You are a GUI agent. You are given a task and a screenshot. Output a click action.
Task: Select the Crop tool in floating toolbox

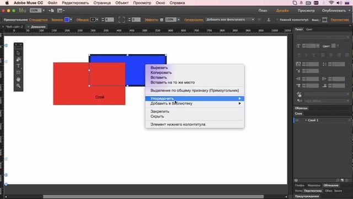tap(18, 60)
